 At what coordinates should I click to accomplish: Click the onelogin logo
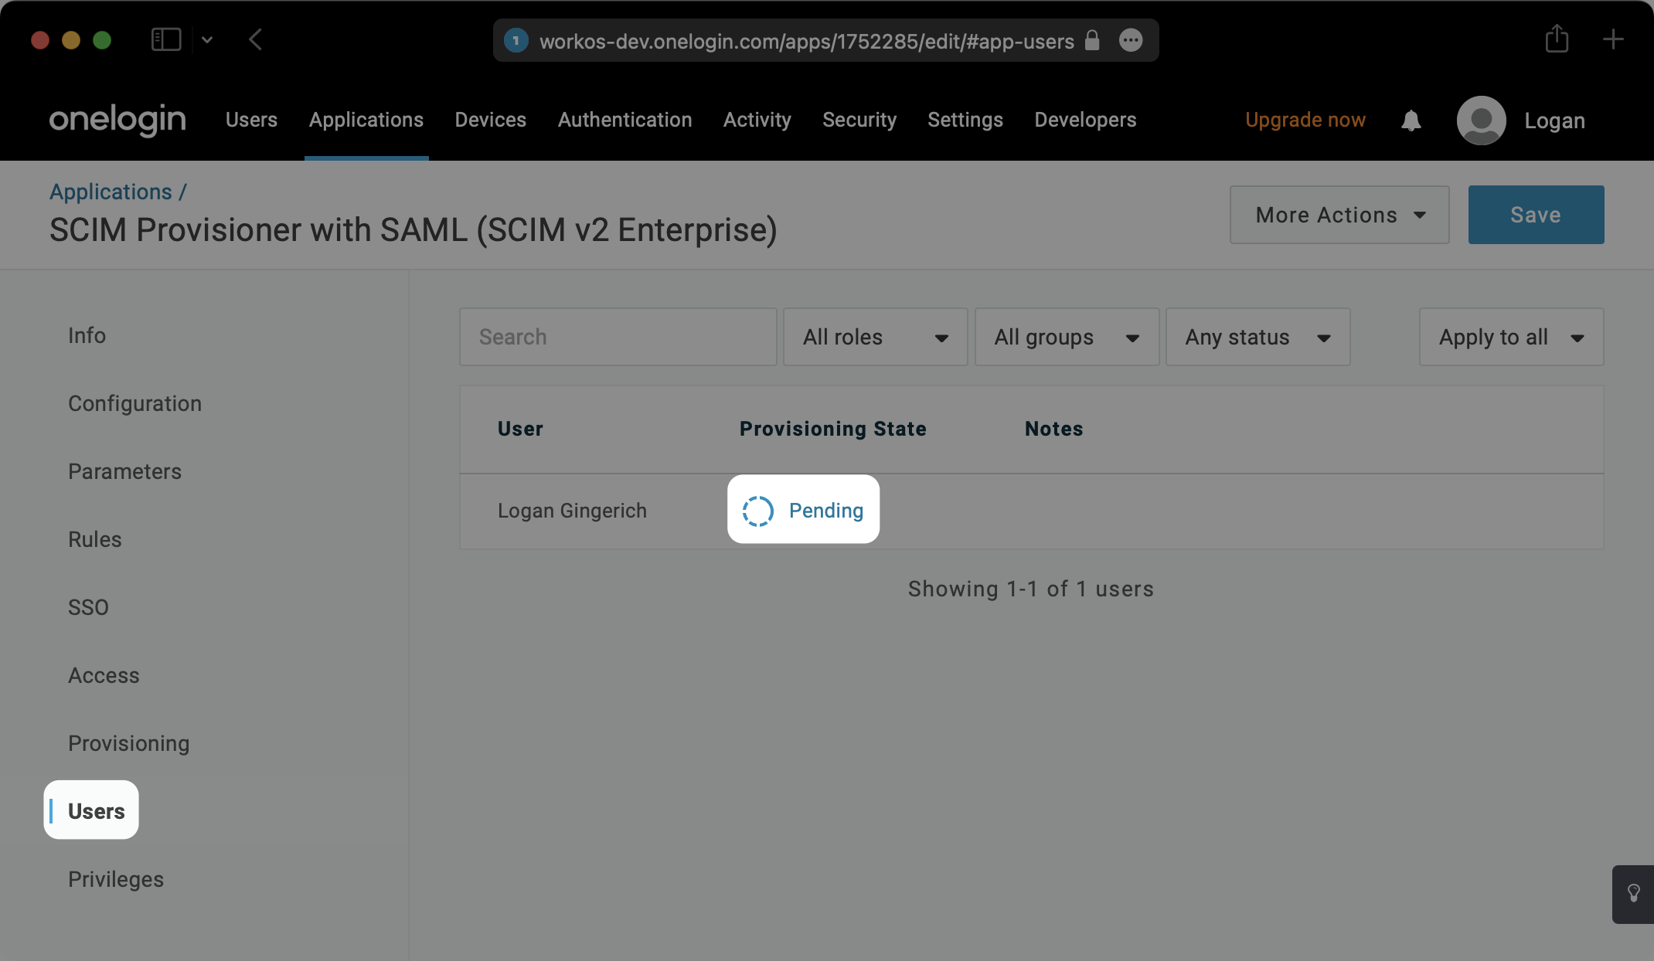pyautogui.click(x=117, y=119)
